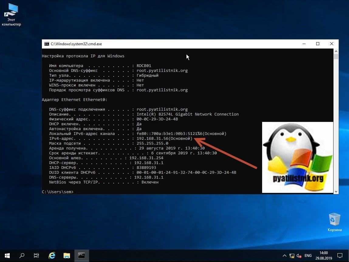This screenshot has height=262, width=349.
Task: Click the command prompt line C:\Users\sem>
Action: [58, 192]
